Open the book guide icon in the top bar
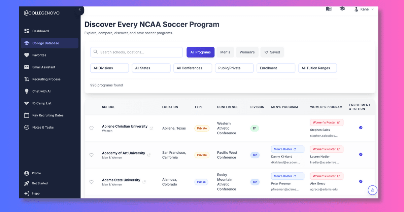Image resolution: width=404 pixels, height=212 pixels. 329,9
